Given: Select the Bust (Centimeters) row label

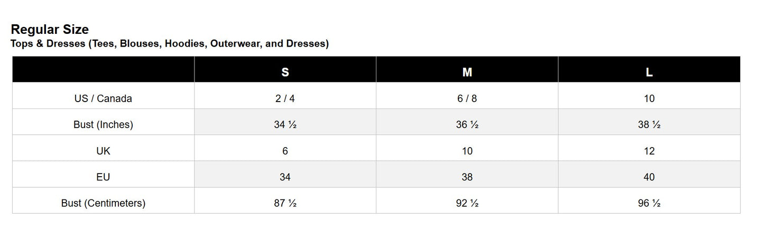Looking at the screenshot, I should (x=103, y=203).
